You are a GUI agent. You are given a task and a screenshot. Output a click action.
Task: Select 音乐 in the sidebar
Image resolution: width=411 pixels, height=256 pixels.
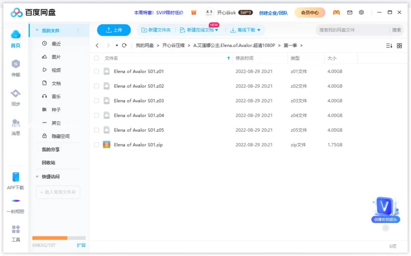pyautogui.click(x=56, y=96)
